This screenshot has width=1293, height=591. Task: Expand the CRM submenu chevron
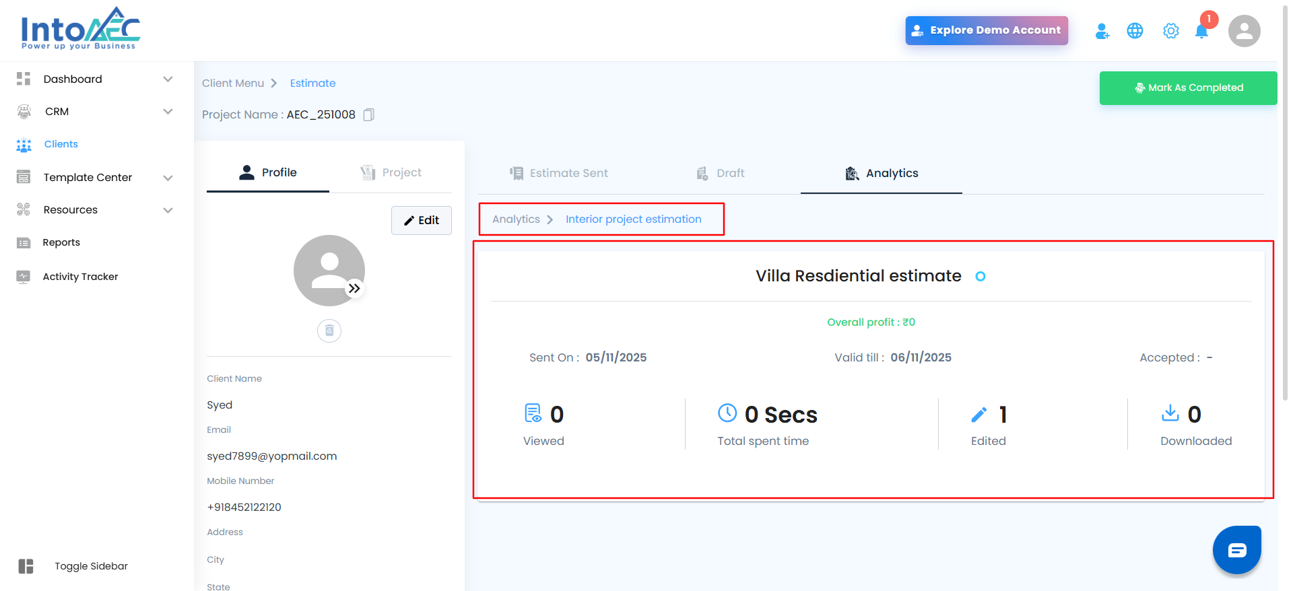click(x=168, y=112)
